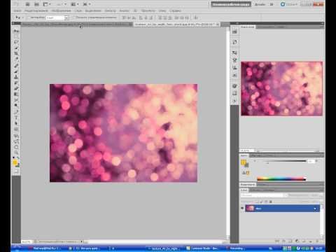Create new adjustment layer from Layers footer
The height and width of the screenshot is (252, 336).
point(297,241)
